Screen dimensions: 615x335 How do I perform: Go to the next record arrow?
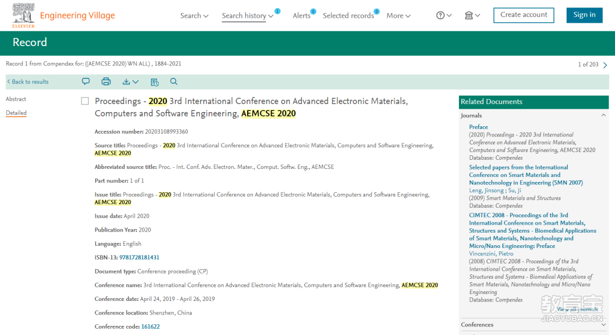click(x=605, y=65)
